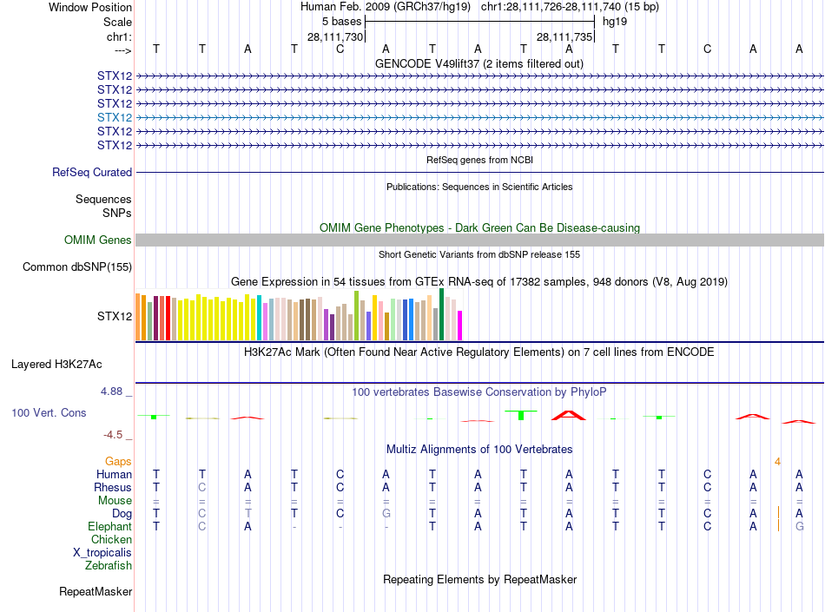This screenshot has height=612, width=825.
Task: Click the green OMIM Gene Phenotypes title
Action: (x=479, y=227)
